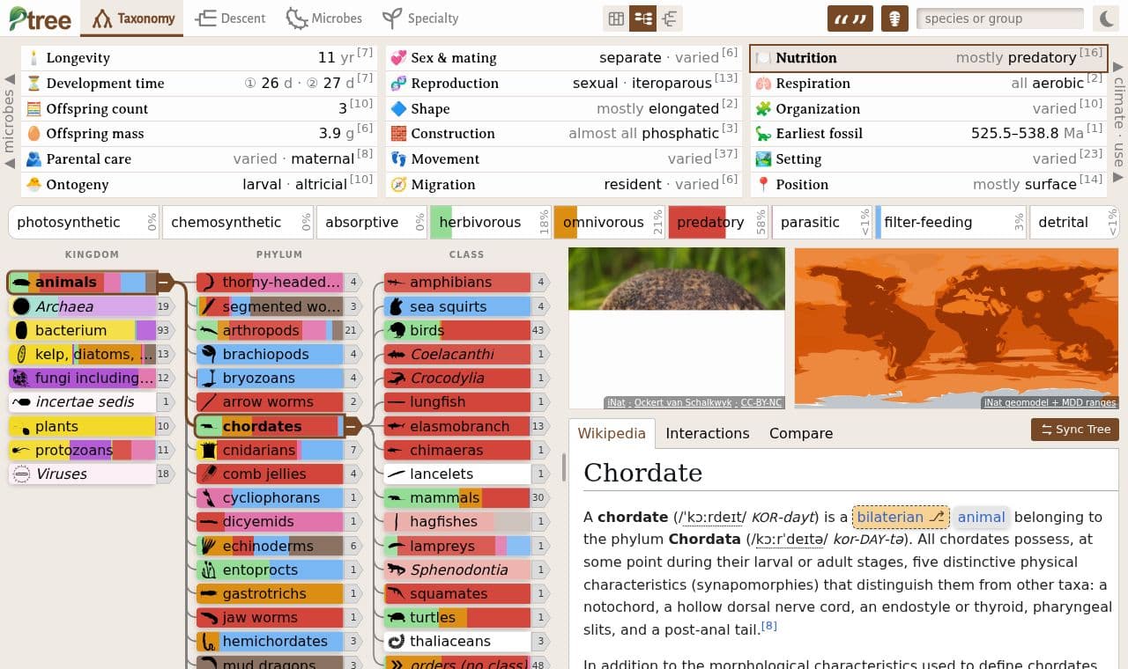
Task: Click the Earliest fossil dinosaur icon
Action: coord(763,134)
